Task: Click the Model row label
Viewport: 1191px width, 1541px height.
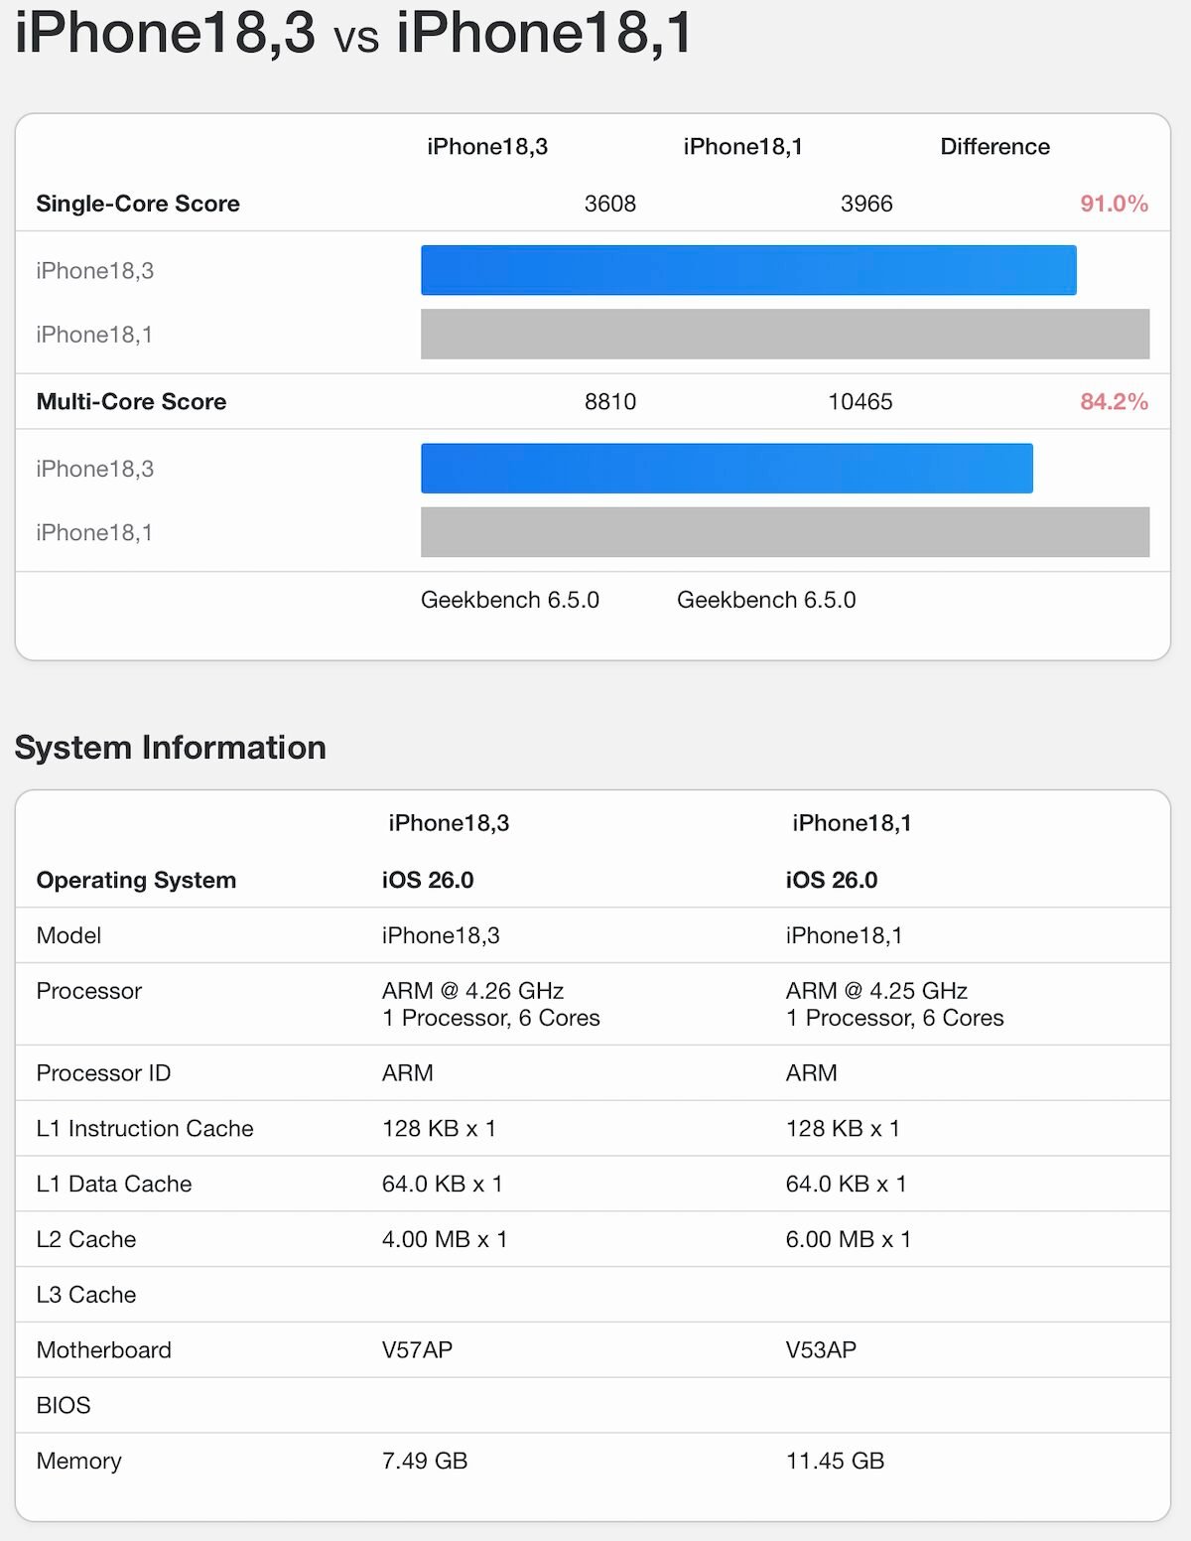Action: (x=68, y=935)
